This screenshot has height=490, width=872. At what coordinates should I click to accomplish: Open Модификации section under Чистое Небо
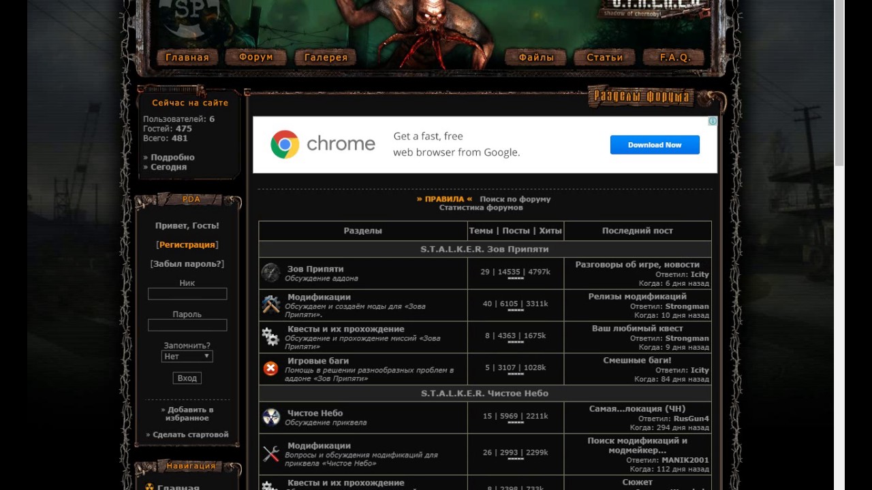click(319, 446)
